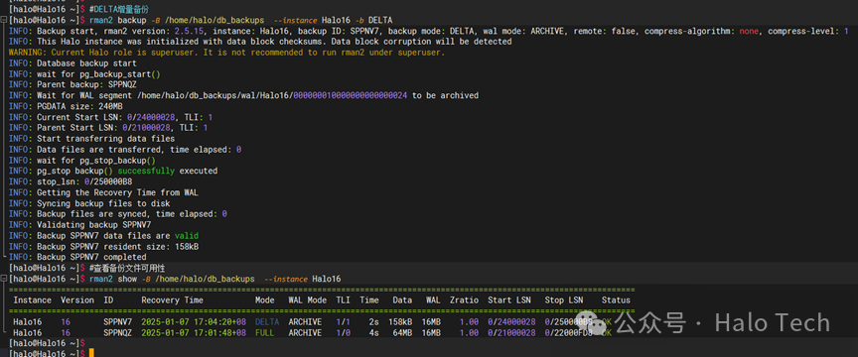The width and height of the screenshot is (858, 357).
Task: Click the 'rman2 backup' command line
Action: click(201, 20)
